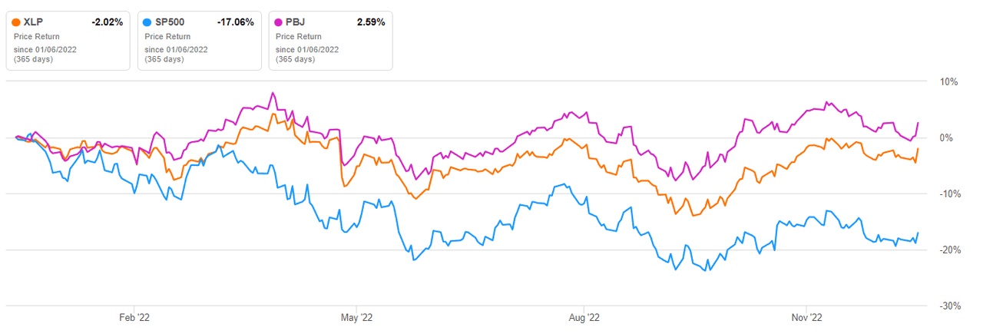983x334 pixels.
Task: Click the magenta PBJ legend dot
Action: click(280, 22)
